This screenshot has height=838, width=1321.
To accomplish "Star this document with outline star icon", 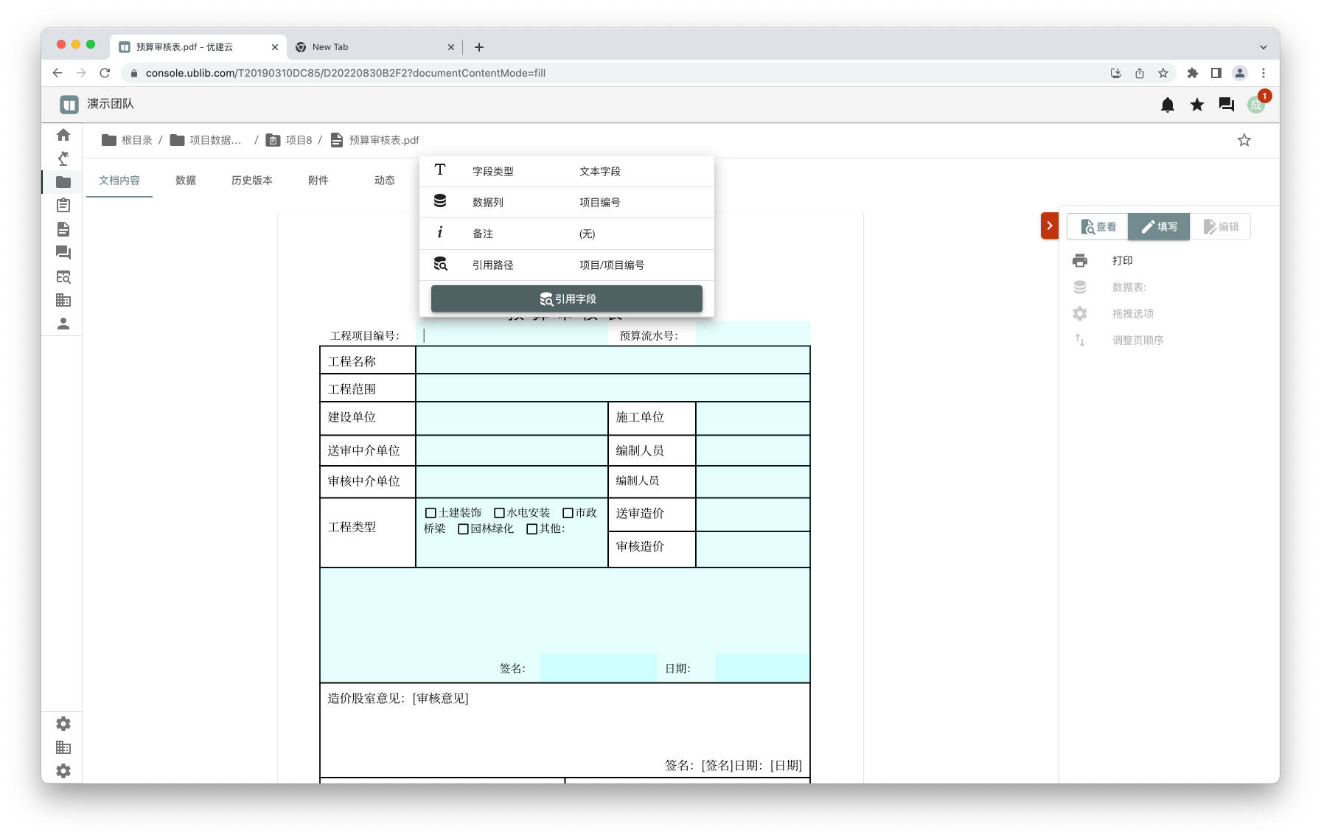I will (1244, 140).
